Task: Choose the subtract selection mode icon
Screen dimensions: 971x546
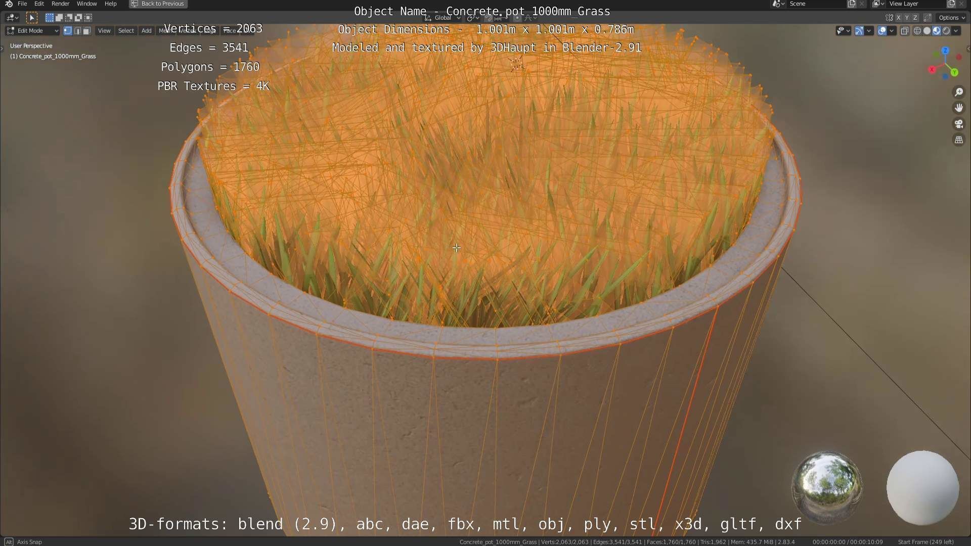Action: pos(68,18)
